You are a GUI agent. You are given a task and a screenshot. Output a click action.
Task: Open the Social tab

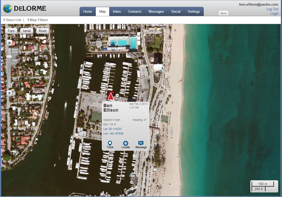coord(176,11)
